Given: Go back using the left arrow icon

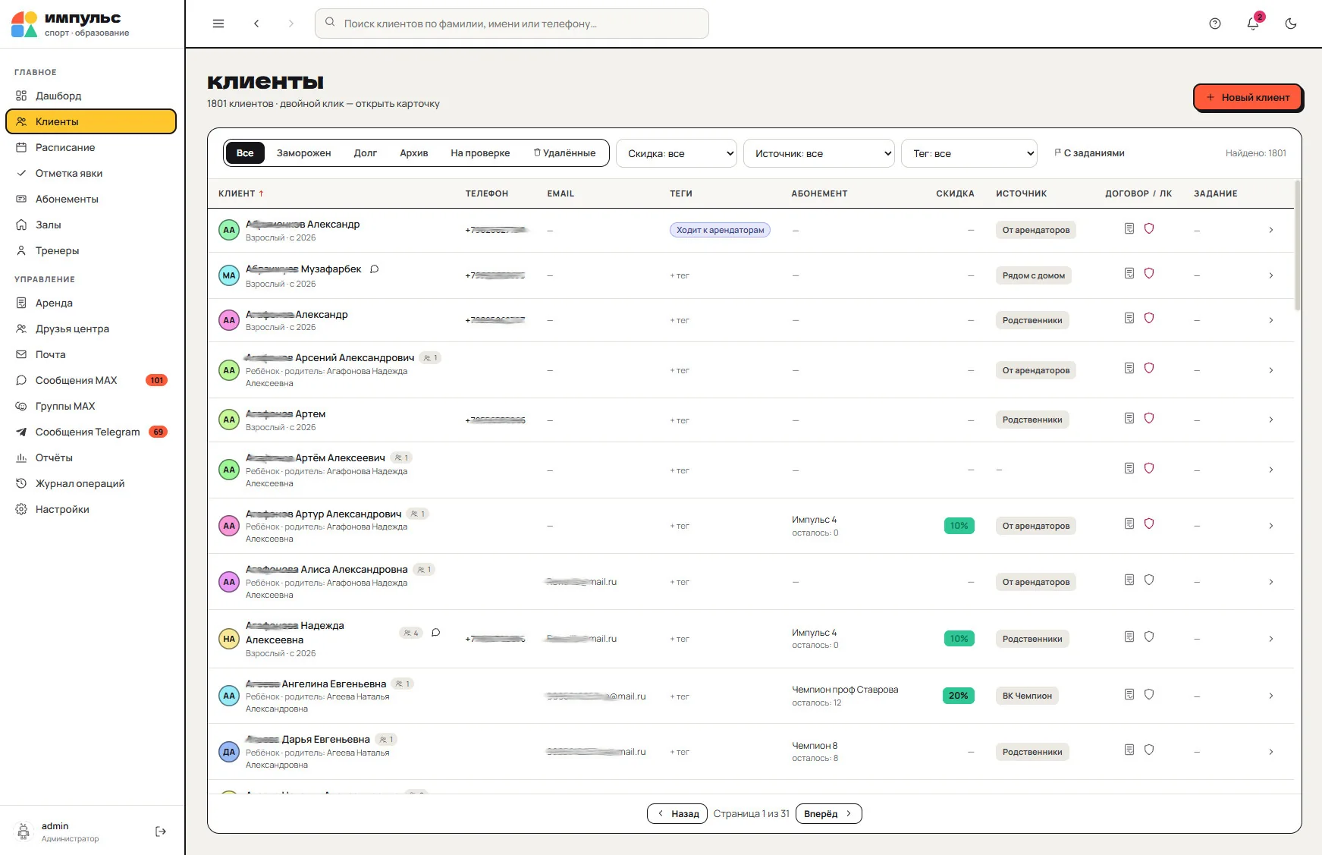Looking at the screenshot, I should [x=256, y=24].
